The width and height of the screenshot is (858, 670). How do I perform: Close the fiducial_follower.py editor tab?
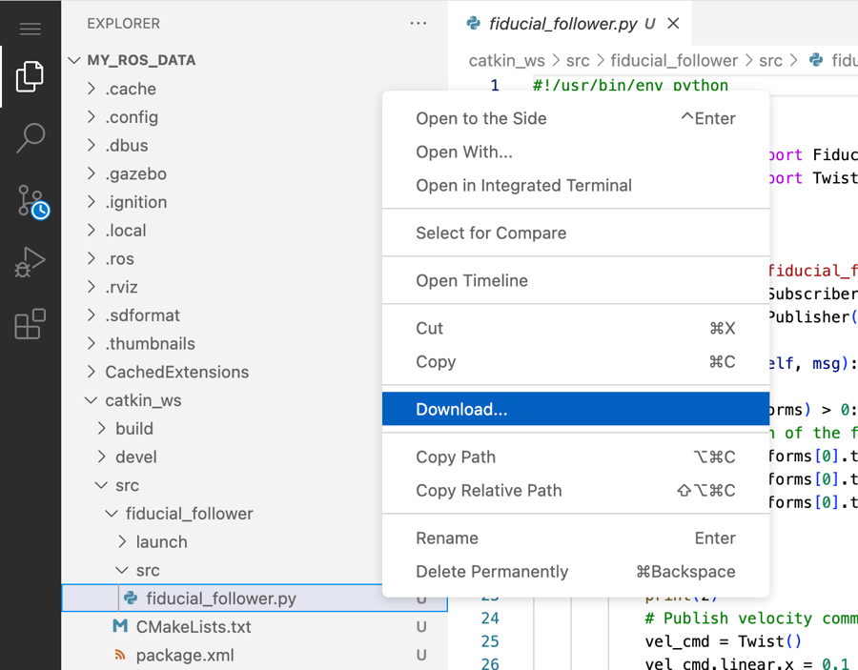pyautogui.click(x=673, y=24)
